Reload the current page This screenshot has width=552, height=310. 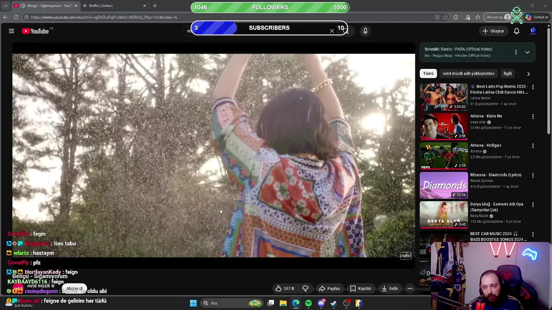point(16,17)
